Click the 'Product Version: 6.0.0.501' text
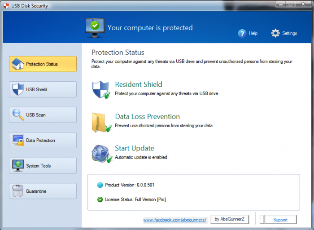Image resolution: width=314 pixels, height=230 pixels. pyautogui.click(x=130, y=185)
